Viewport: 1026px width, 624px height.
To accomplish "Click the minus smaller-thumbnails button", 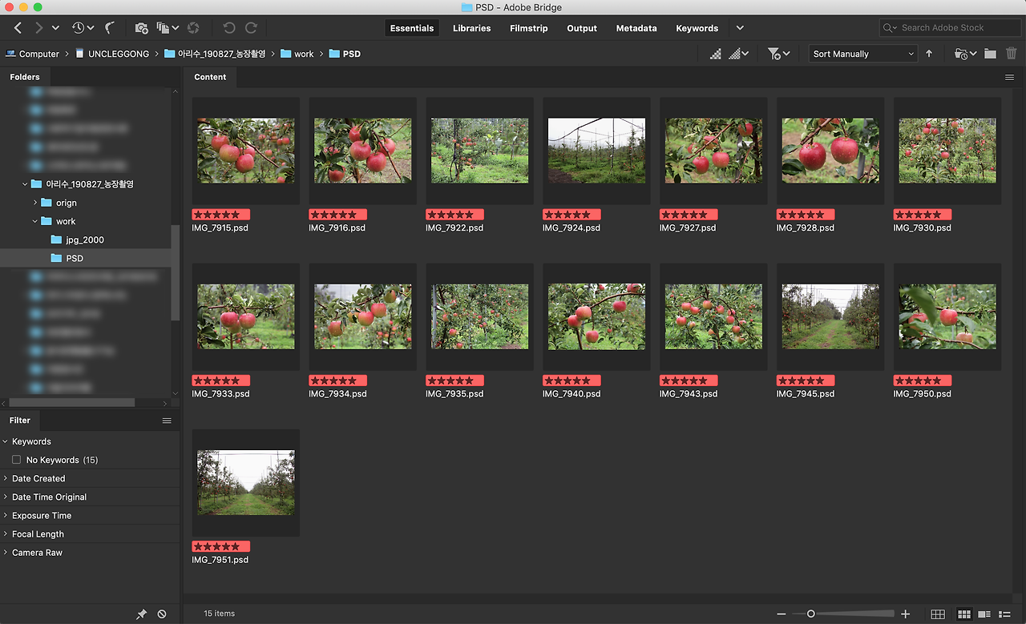I will tap(782, 614).
